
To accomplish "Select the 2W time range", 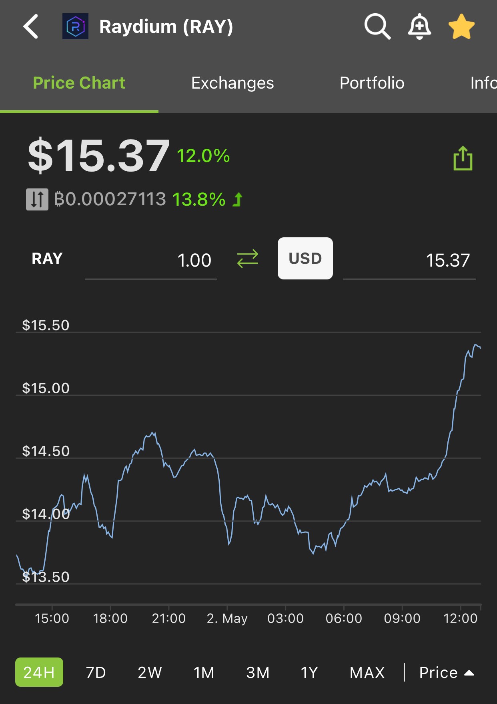I will pyautogui.click(x=150, y=672).
